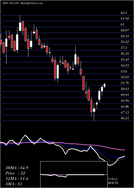
Task: Click the 62.8 price axis label
Action: tap(124, 13)
